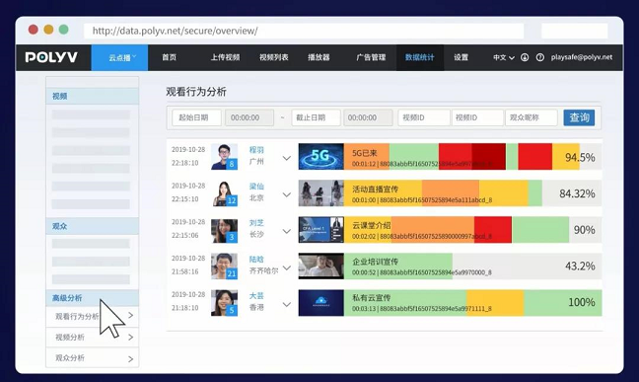Image resolution: width=639 pixels, height=382 pixels.
Task: Click the POLYV logo
Action: coord(51,57)
